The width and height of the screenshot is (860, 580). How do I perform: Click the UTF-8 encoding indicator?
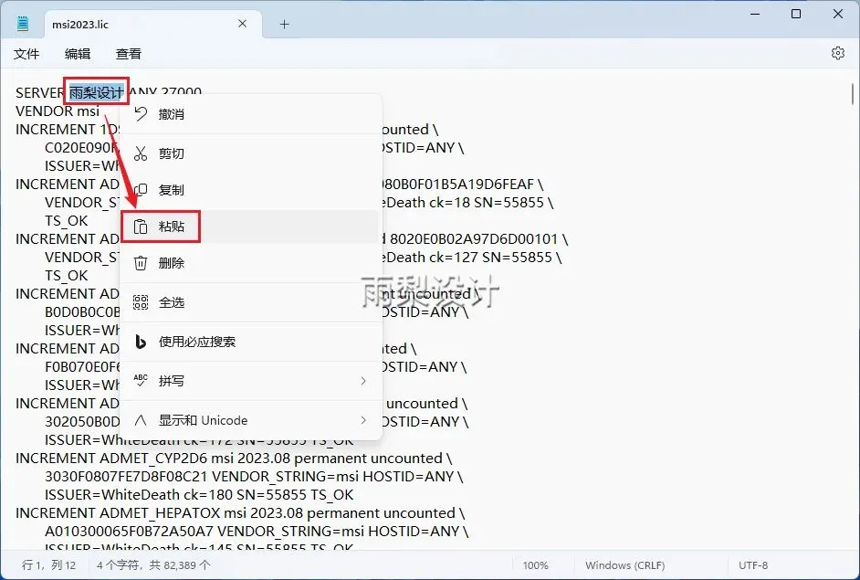click(753, 565)
